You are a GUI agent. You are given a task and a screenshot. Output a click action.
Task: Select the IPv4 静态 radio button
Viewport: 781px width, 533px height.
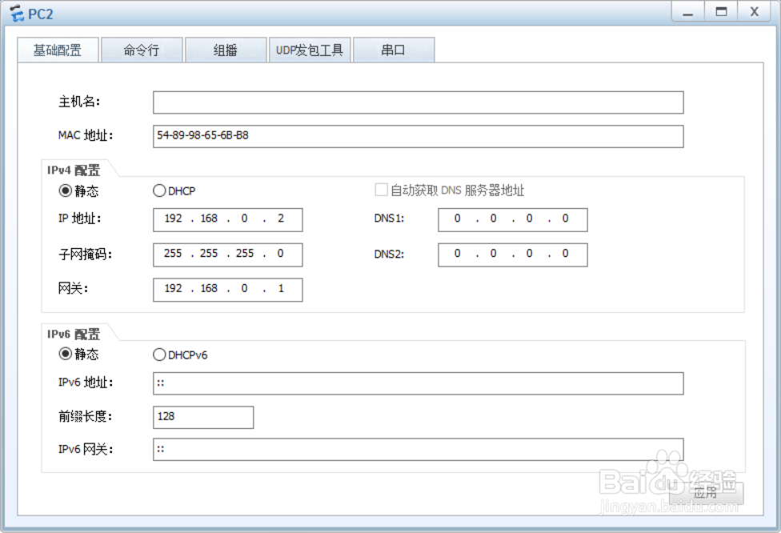66,190
